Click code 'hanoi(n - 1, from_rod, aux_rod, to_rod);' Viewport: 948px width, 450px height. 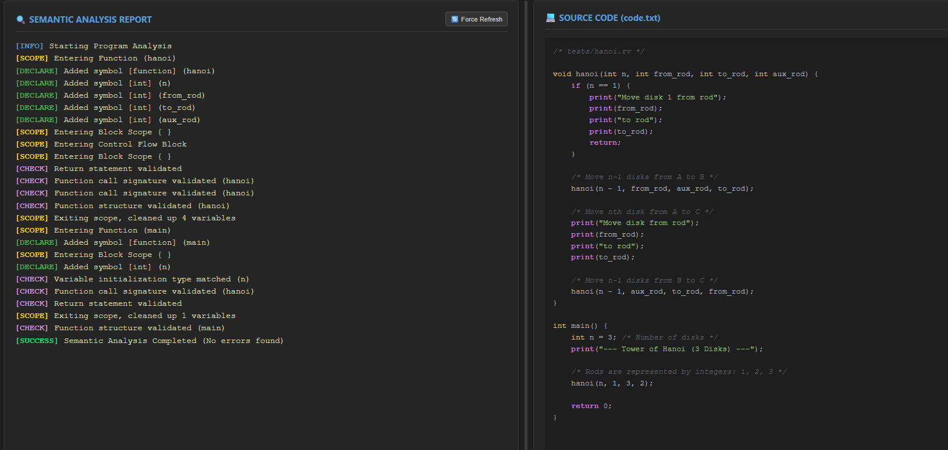pyautogui.click(x=662, y=188)
